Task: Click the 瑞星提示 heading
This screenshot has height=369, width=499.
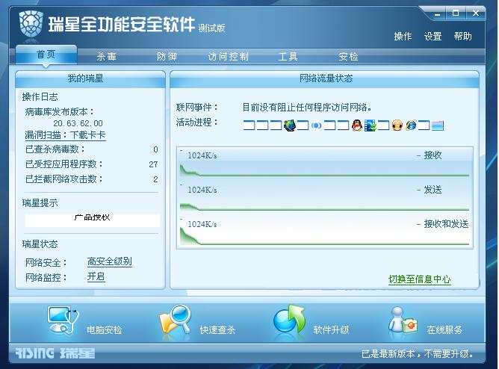Action: click(x=40, y=203)
